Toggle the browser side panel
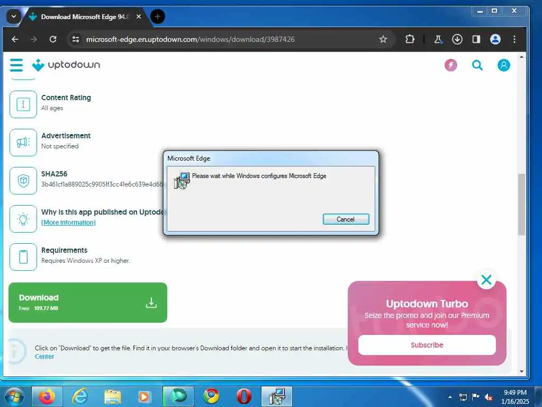The image size is (542, 407). click(476, 39)
